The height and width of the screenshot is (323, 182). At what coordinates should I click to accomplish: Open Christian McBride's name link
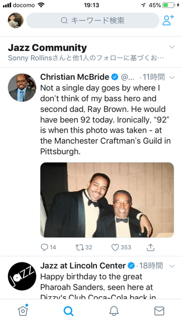click(75, 77)
